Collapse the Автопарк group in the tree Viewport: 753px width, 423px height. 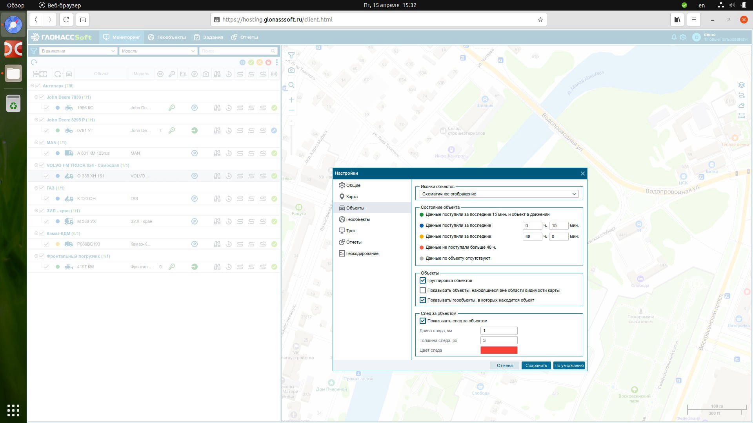tap(33, 86)
